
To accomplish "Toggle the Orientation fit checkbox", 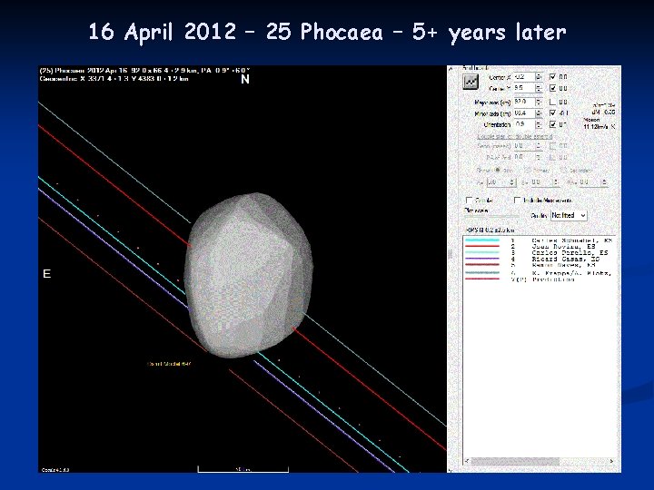I will point(552,124).
